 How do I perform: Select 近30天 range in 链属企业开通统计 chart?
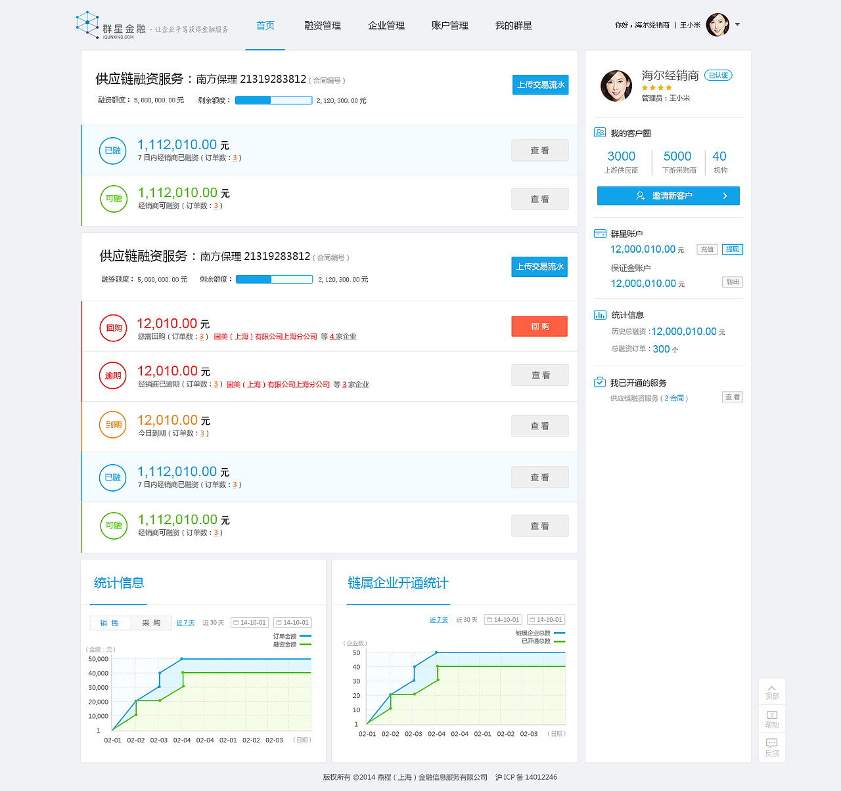click(x=466, y=619)
